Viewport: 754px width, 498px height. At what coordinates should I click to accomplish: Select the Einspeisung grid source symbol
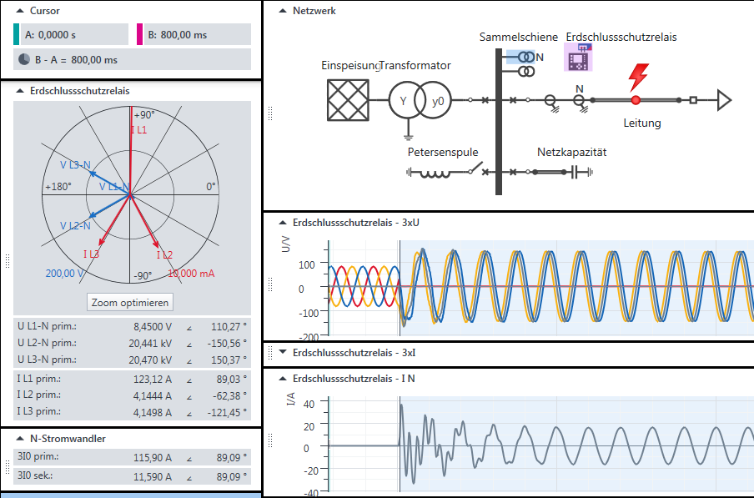(348, 100)
